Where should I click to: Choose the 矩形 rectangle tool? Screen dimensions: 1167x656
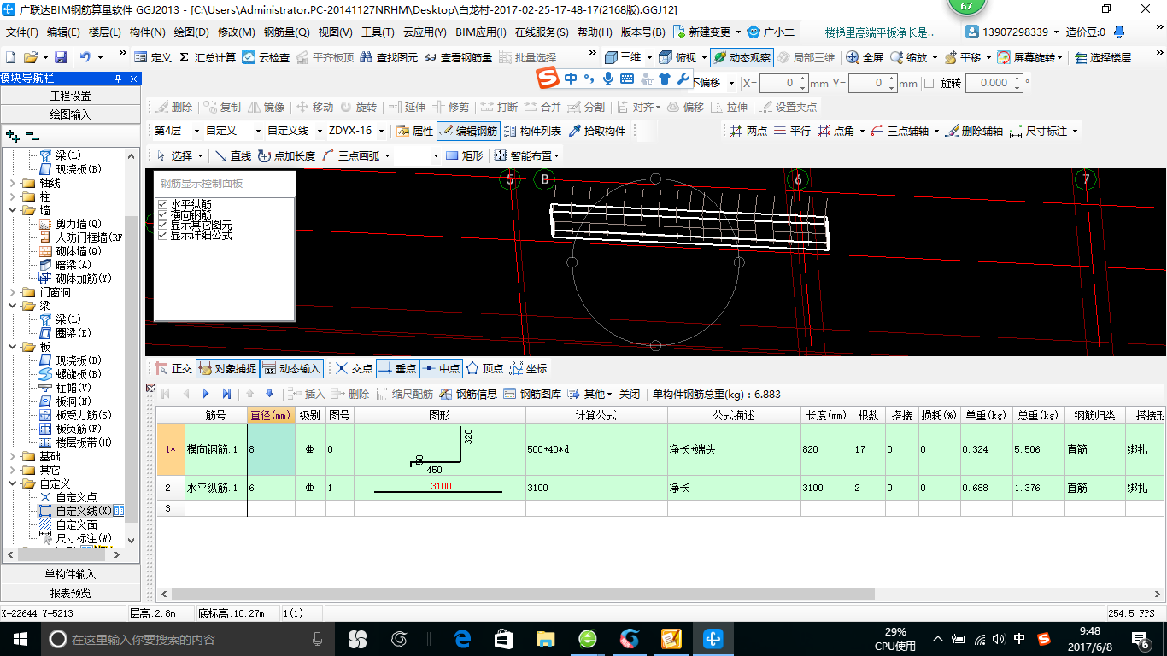tap(464, 155)
